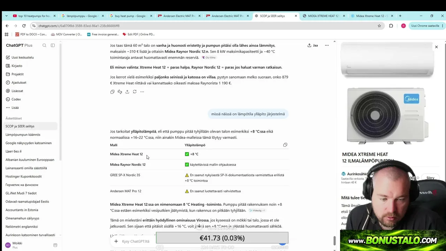Click the plus attach icon in the composer

(116, 241)
